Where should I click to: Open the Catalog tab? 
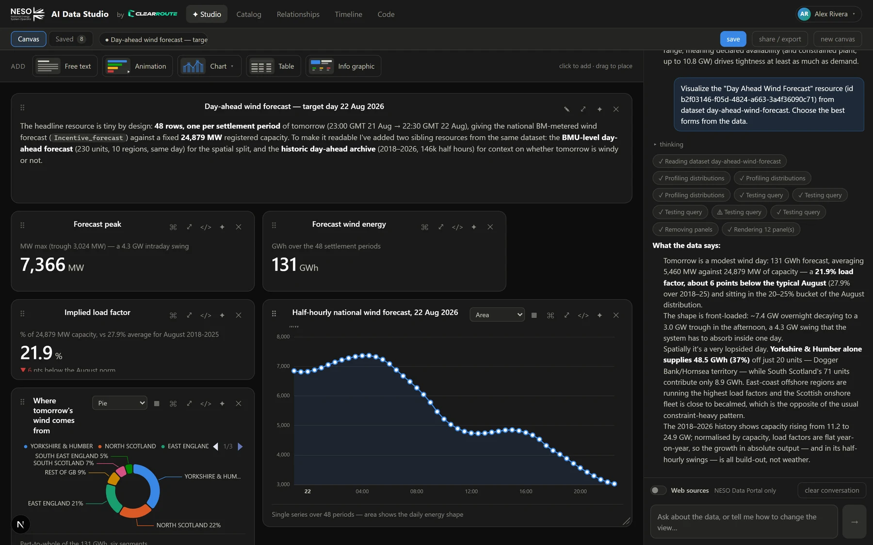pyautogui.click(x=249, y=15)
